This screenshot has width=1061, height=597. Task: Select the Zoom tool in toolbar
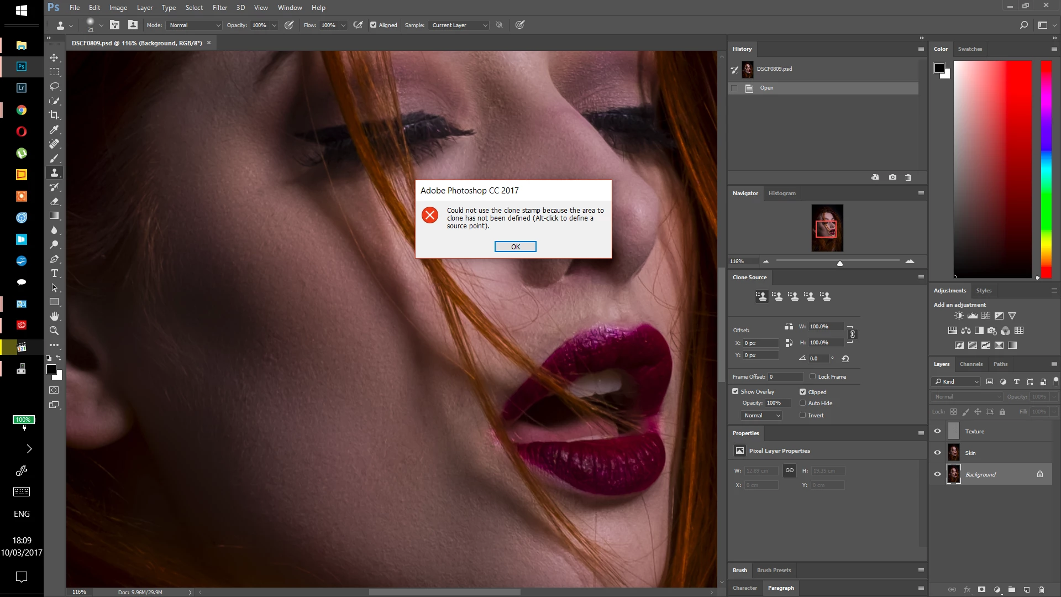click(x=54, y=331)
